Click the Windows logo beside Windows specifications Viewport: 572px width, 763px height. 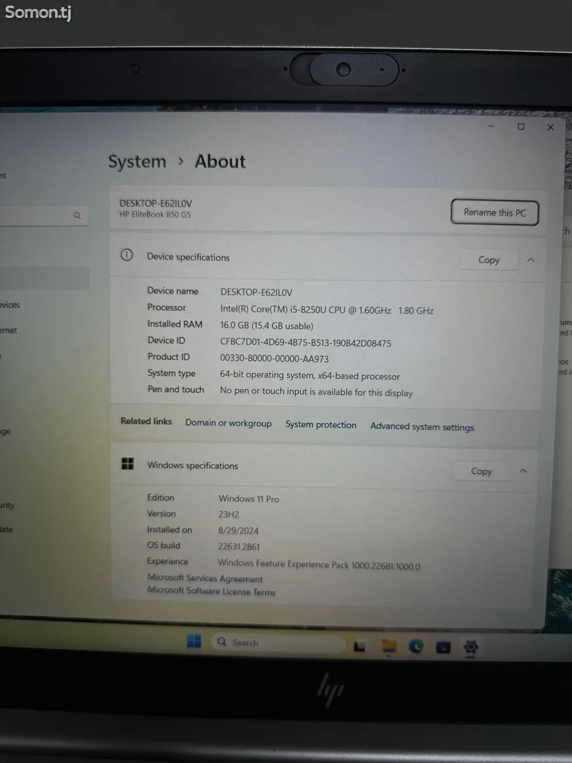(128, 464)
